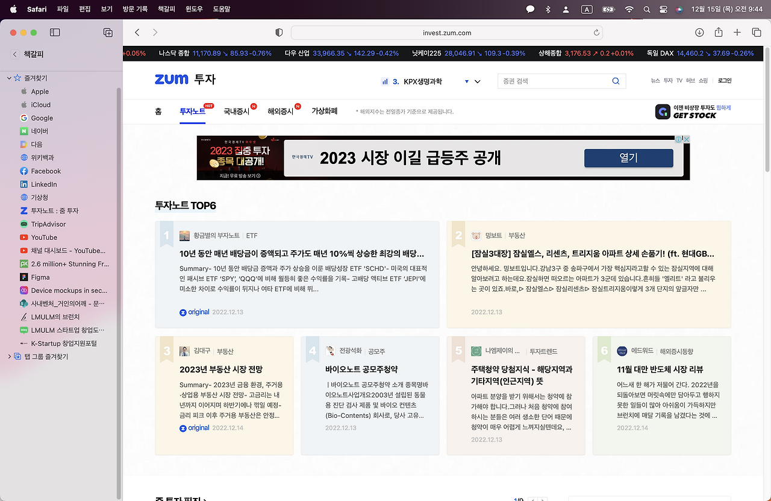Open the '2023년 부동산 시장 전망' article
This screenshot has width=771, height=501.
tap(221, 369)
